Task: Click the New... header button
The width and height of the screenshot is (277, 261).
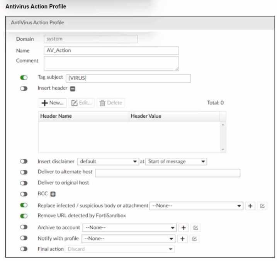Action: [x=53, y=103]
